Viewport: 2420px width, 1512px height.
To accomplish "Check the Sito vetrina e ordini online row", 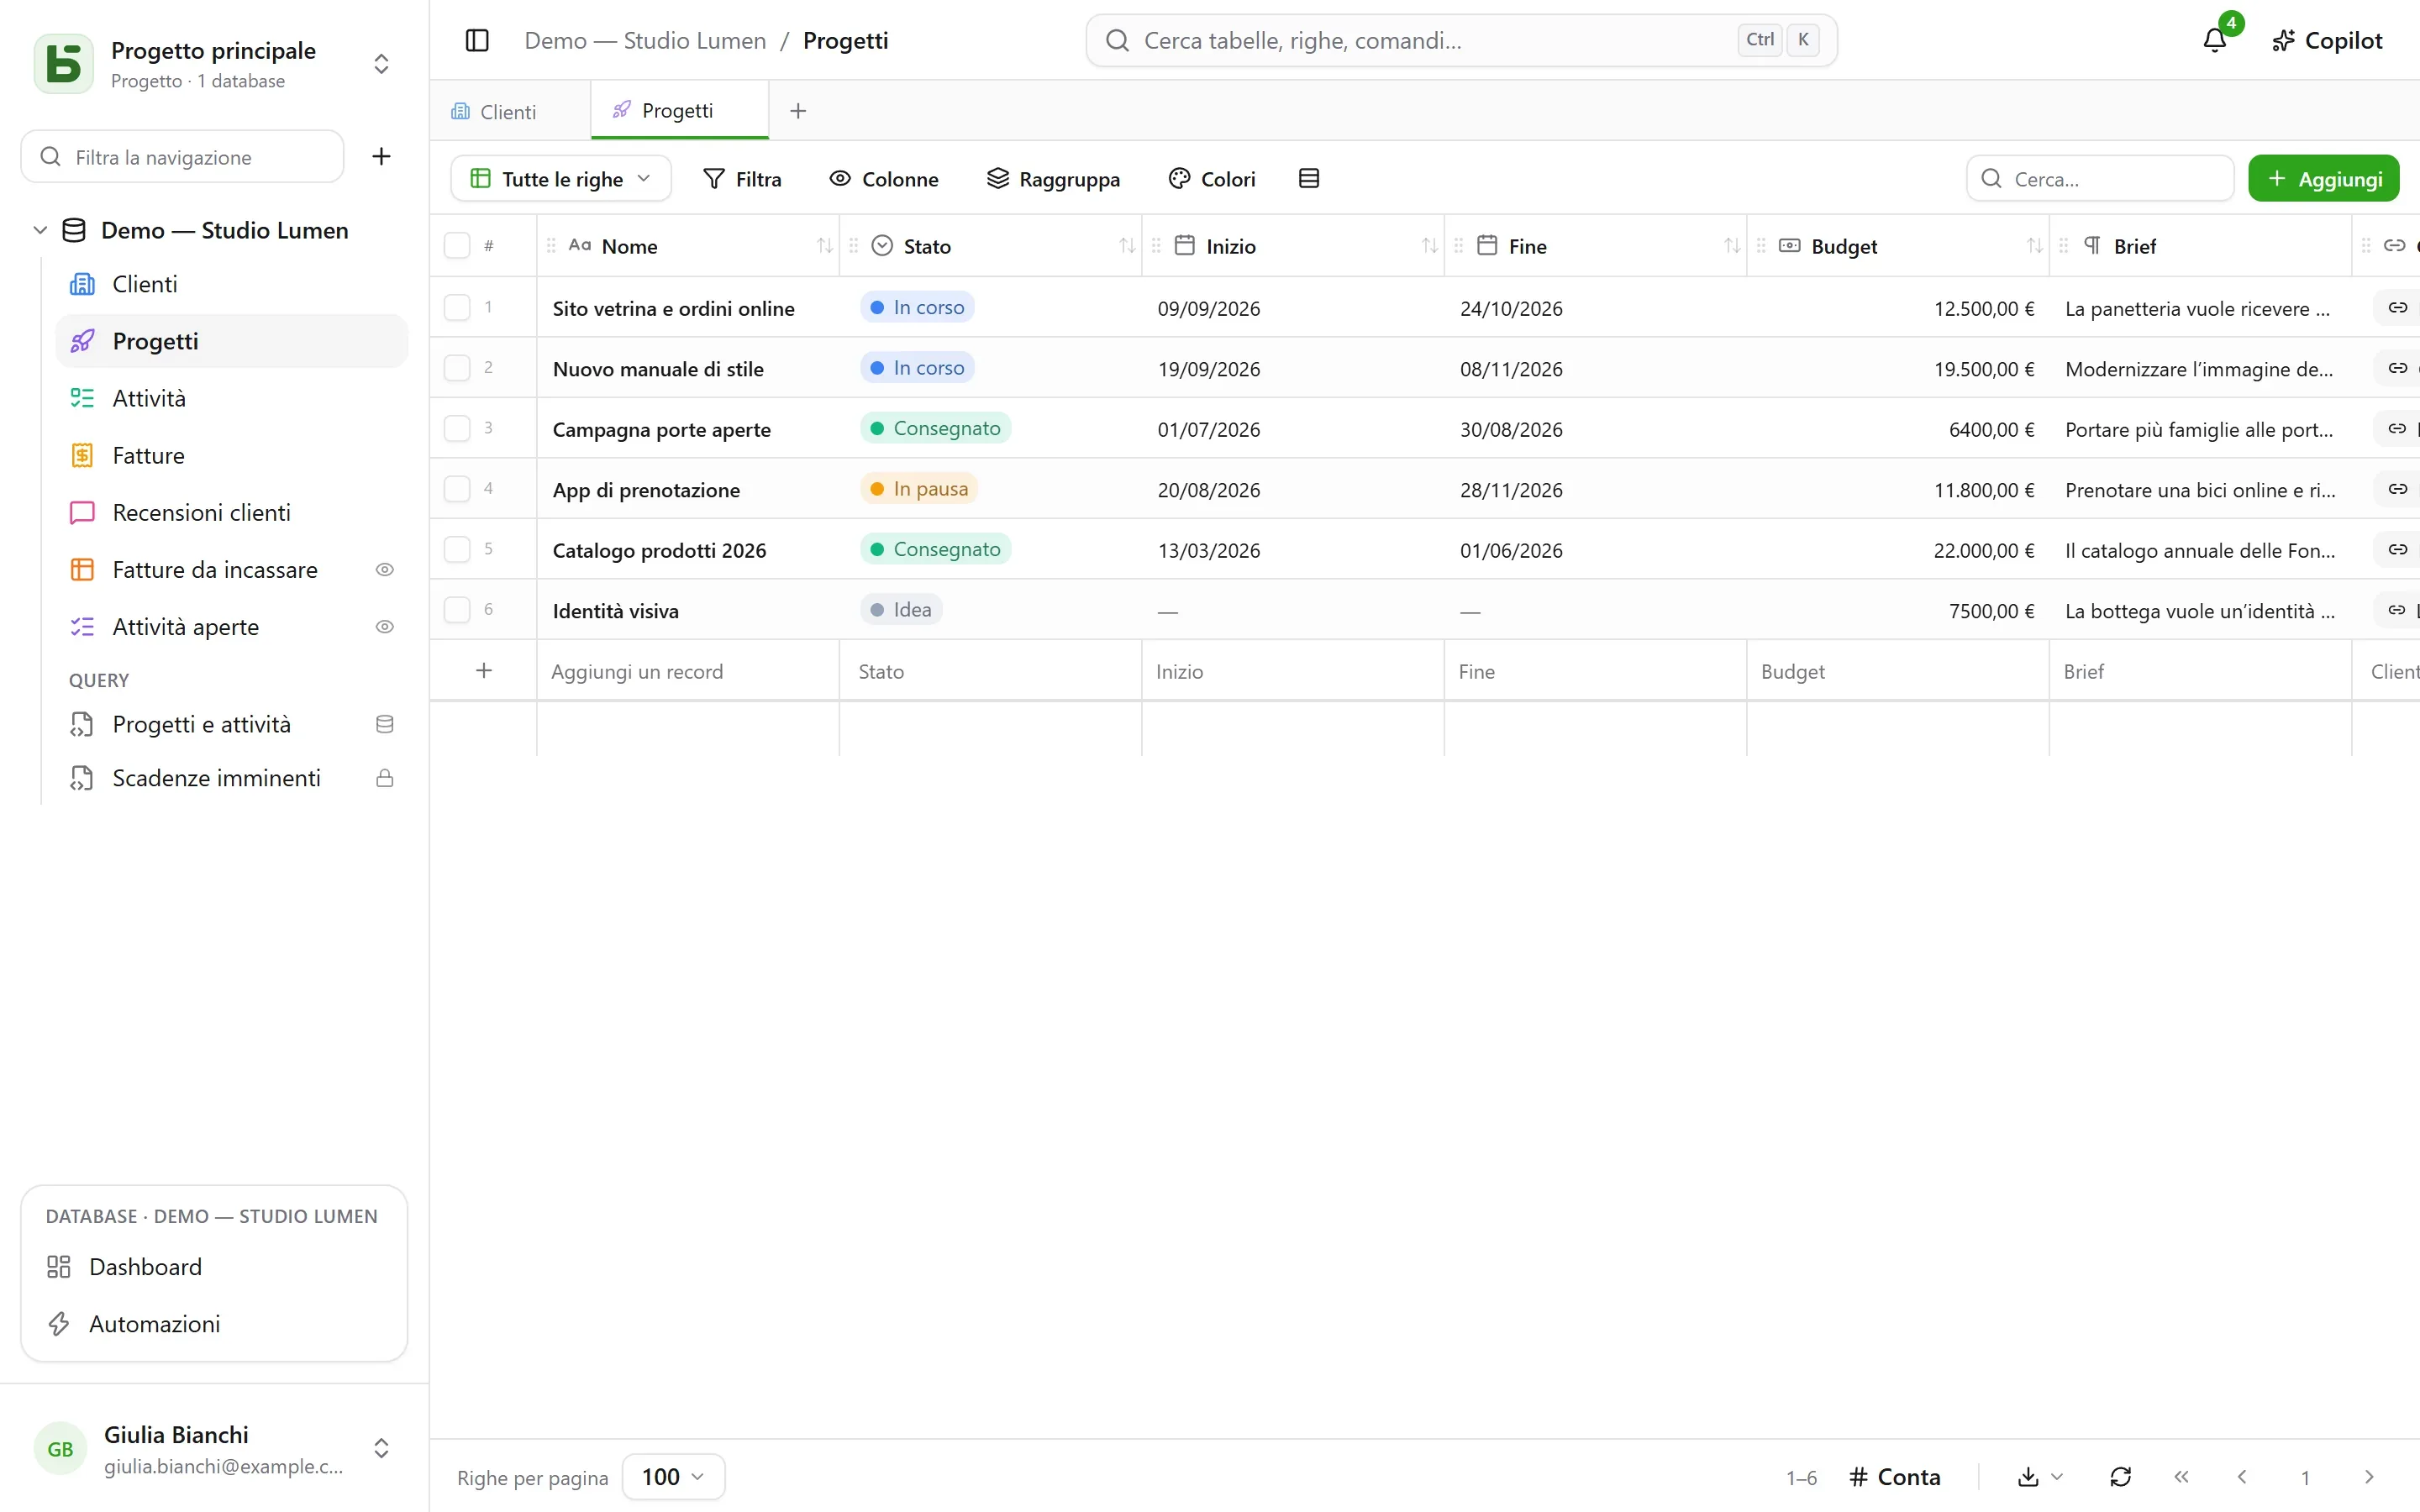I will click(457, 307).
